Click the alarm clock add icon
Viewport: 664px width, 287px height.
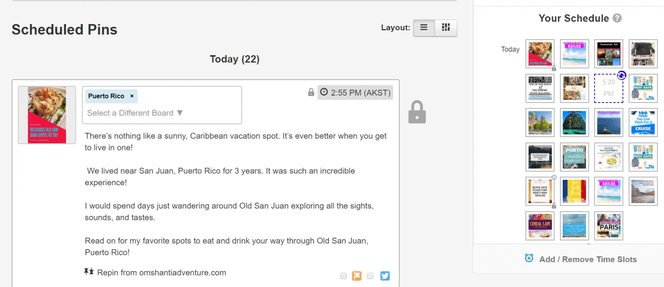pos(529,258)
